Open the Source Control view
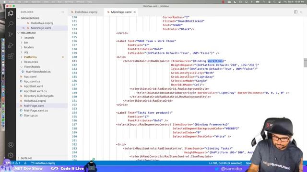Screen dimensions: 307x172 11,34
